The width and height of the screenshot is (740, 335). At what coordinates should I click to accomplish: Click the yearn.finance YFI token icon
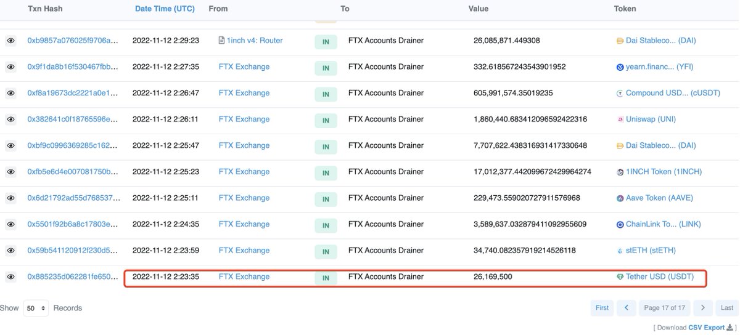tap(620, 67)
